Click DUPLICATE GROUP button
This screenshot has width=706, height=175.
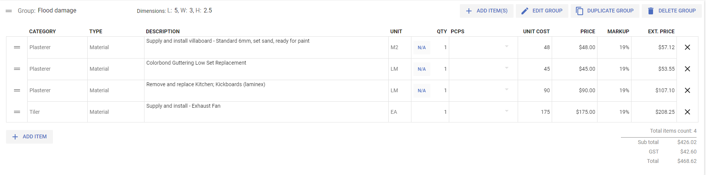point(605,11)
